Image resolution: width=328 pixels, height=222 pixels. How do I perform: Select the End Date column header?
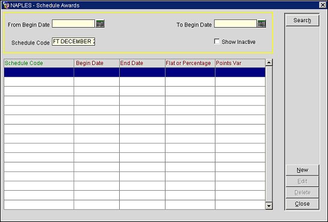(142, 63)
